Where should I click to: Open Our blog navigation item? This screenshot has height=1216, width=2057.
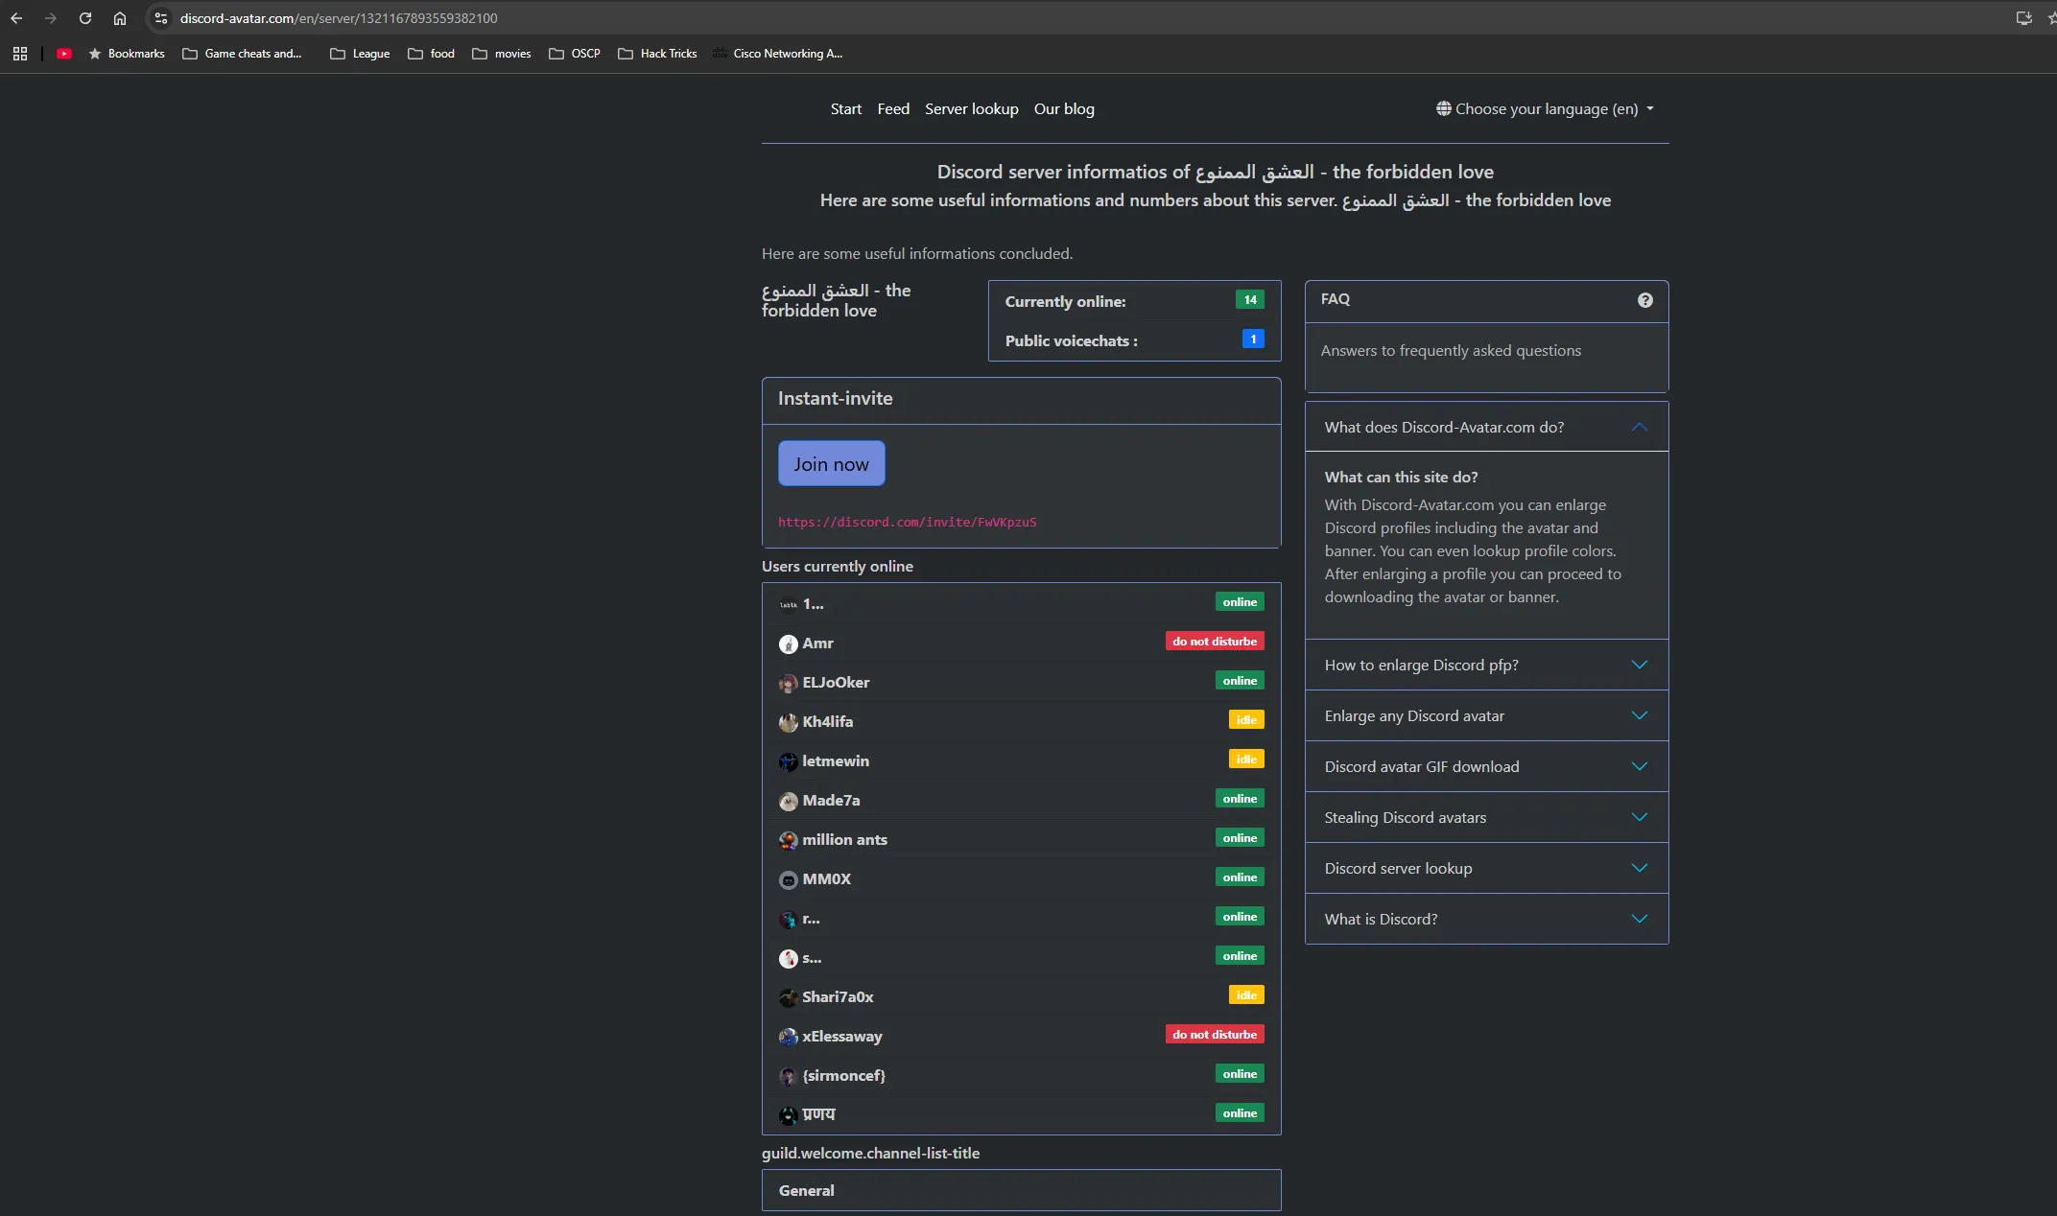tap(1063, 109)
